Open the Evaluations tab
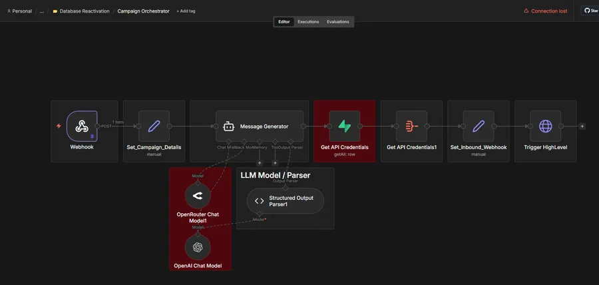The width and height of the screenshot is (599, 285). pyautogui.click(x=337, y=22)
